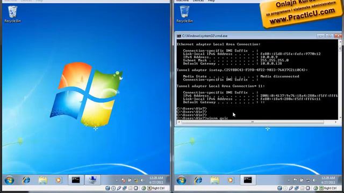The width and height of the screenshot is (344, 193).
Task: Click 'Tunnel adapter Local Area Connection* 11' line
Action: 220,86
